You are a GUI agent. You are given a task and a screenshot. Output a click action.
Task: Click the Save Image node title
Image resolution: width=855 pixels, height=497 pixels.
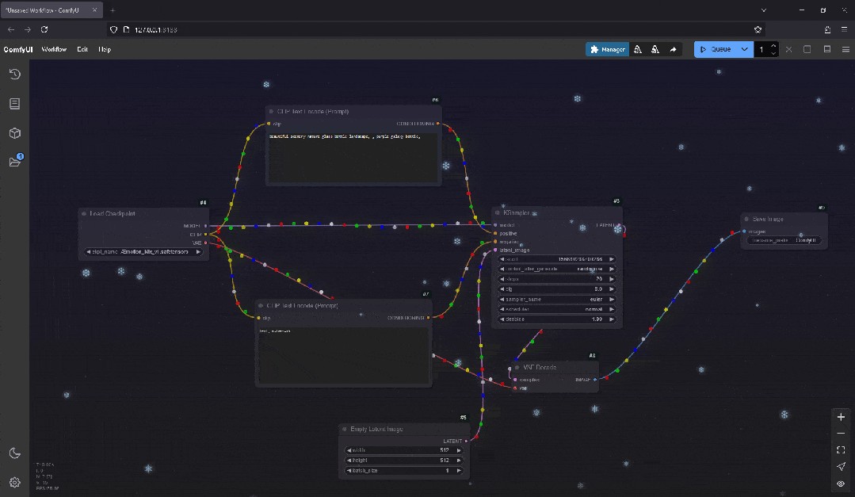point(768,220)
